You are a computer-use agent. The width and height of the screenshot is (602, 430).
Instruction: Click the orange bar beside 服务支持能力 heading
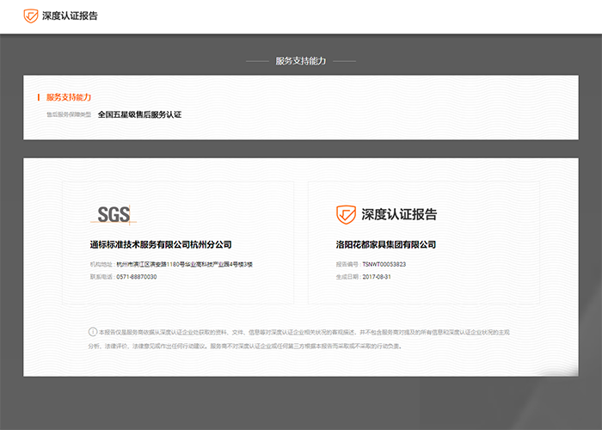[39, 97]
